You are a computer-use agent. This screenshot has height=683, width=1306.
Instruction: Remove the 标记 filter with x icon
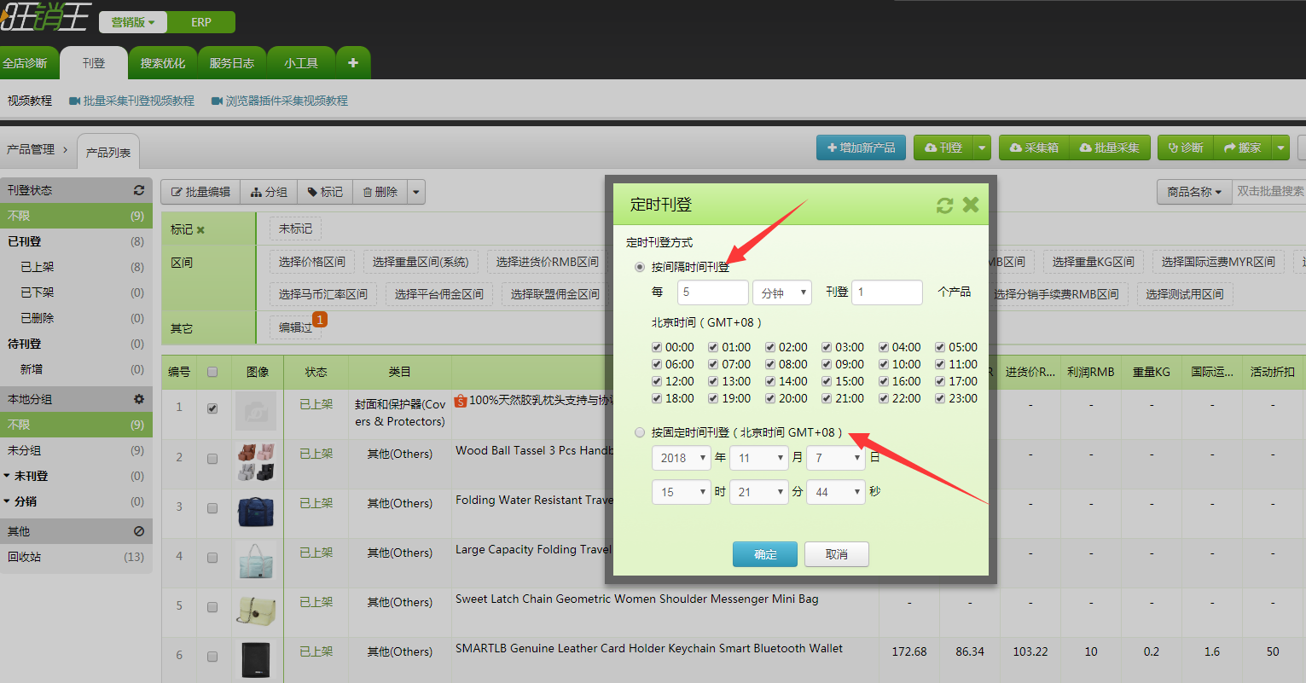(x=200, y=229)
